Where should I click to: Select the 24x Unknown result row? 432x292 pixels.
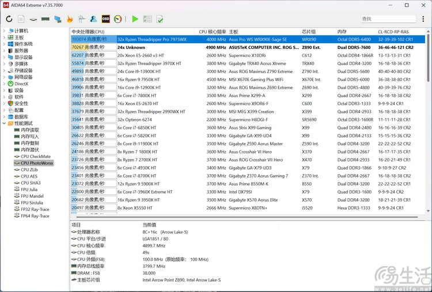pos(248,47)
